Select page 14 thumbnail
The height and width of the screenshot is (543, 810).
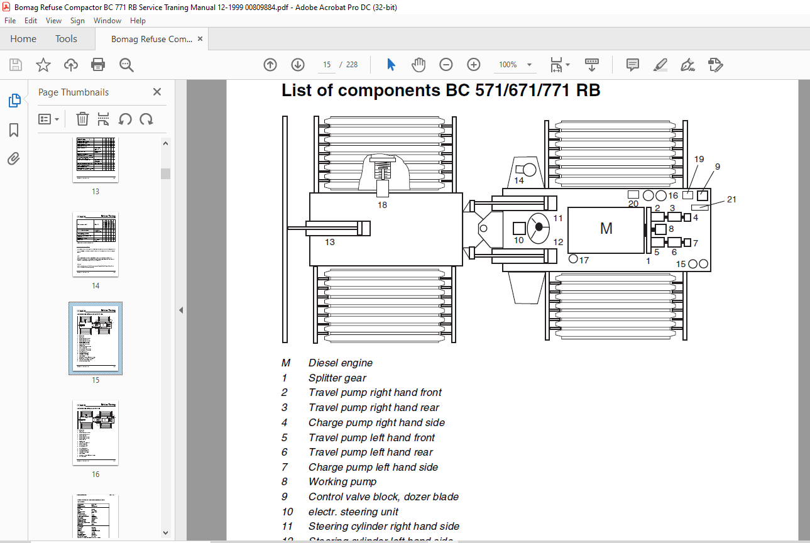click(x=96, y=244)
